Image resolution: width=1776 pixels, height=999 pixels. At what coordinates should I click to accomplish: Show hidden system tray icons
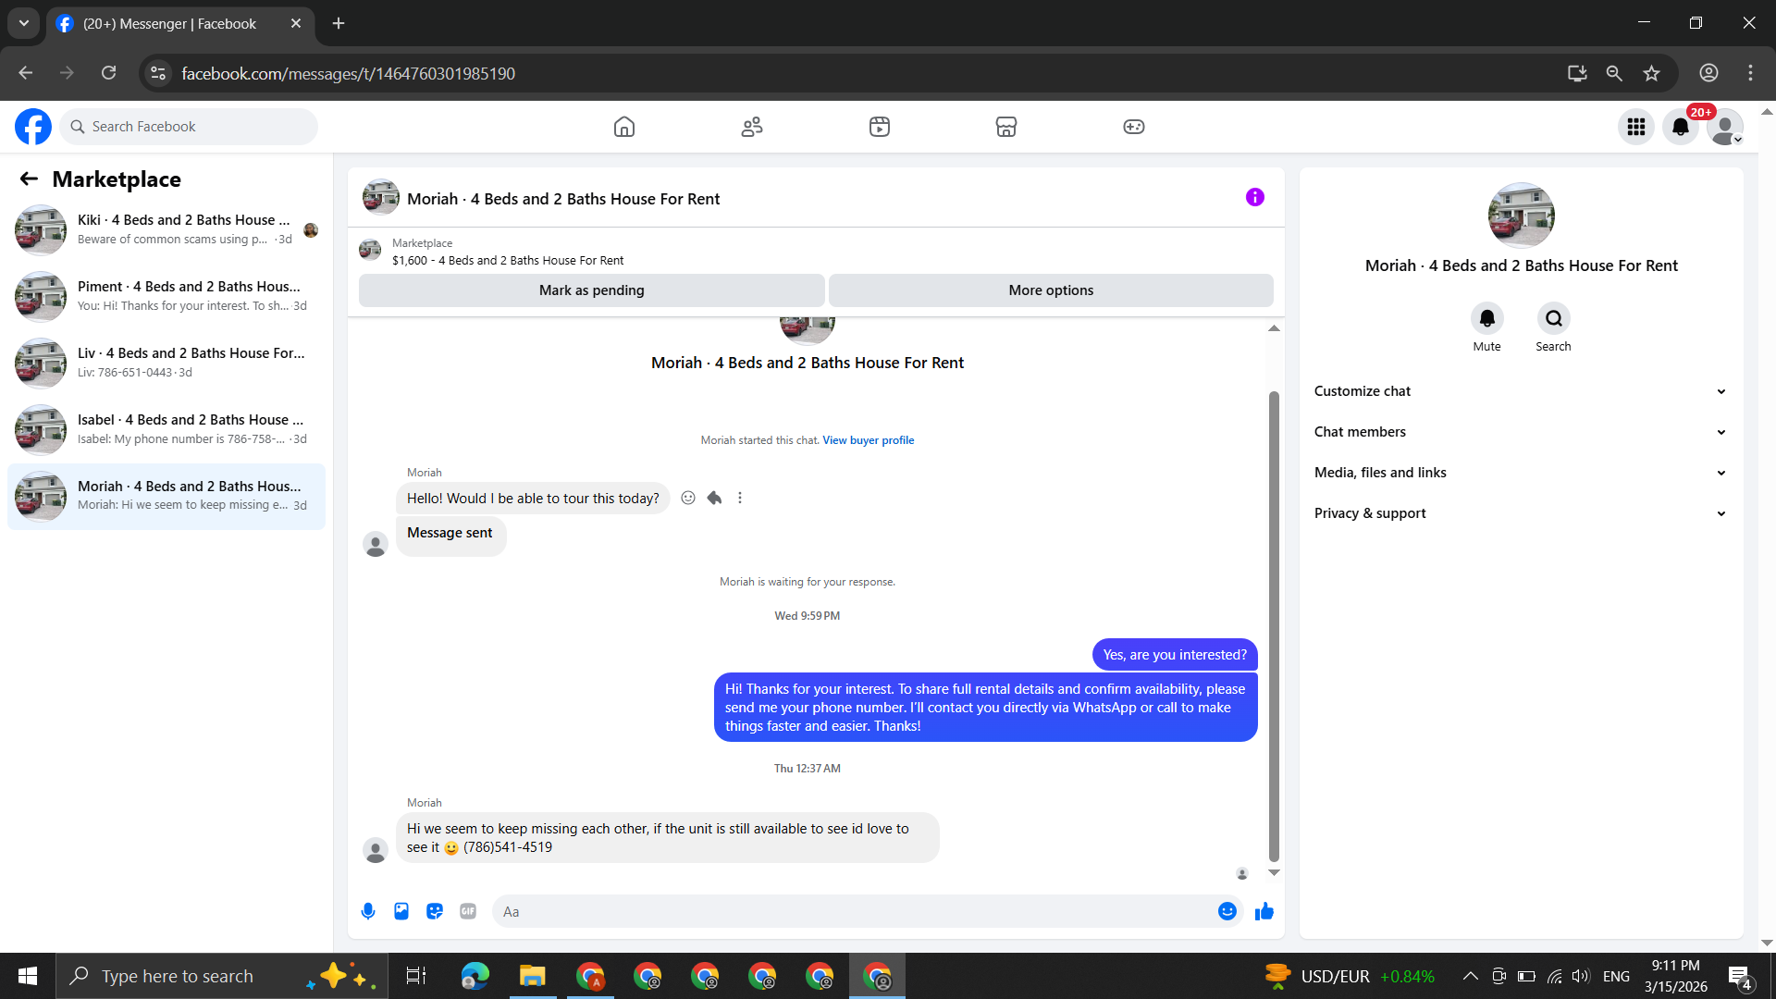pyautogui.click(x=1470, y=976)
